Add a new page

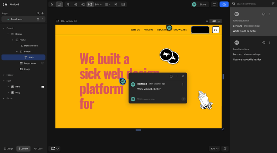click(x=42, y=13)
